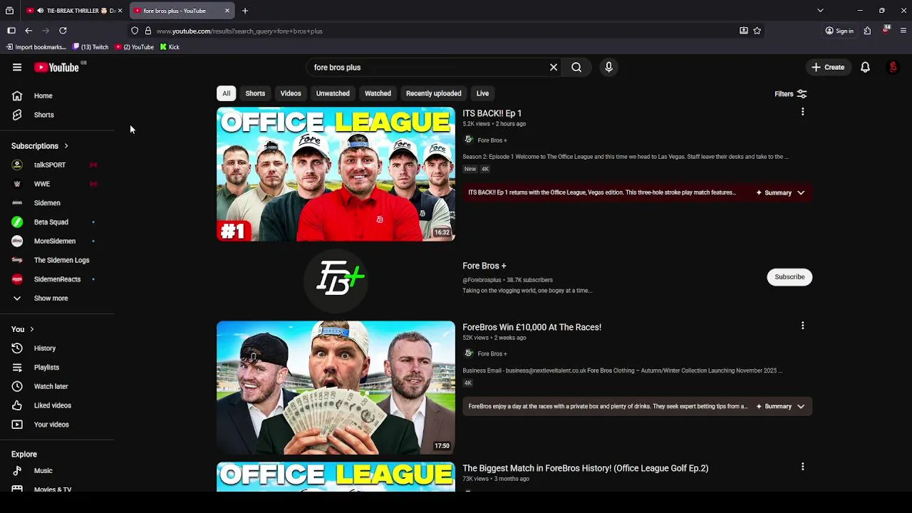Screen dimensions: 912x513
Task: Open the SidemenReacts channel
Action: click(57, 279)
